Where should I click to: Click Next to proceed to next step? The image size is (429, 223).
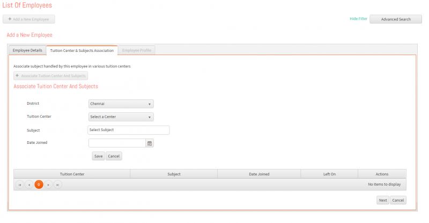(383, 200)
